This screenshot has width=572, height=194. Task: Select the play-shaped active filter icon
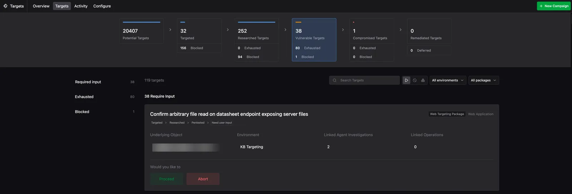pyautogui.click(x=406, y=80)
